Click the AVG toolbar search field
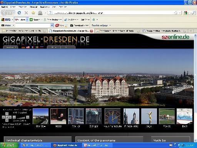The height and width of the screenshot is (148, 197). coord(20,20)
